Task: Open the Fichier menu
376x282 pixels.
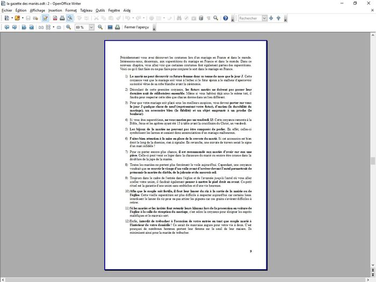Action: coord(6,10)
